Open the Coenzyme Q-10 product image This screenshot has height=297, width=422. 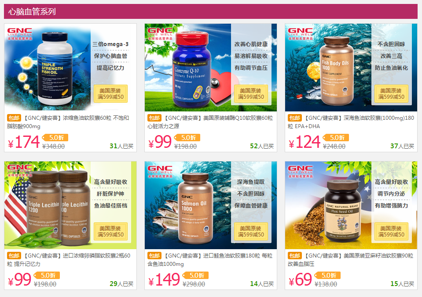(x=211, y=68)
